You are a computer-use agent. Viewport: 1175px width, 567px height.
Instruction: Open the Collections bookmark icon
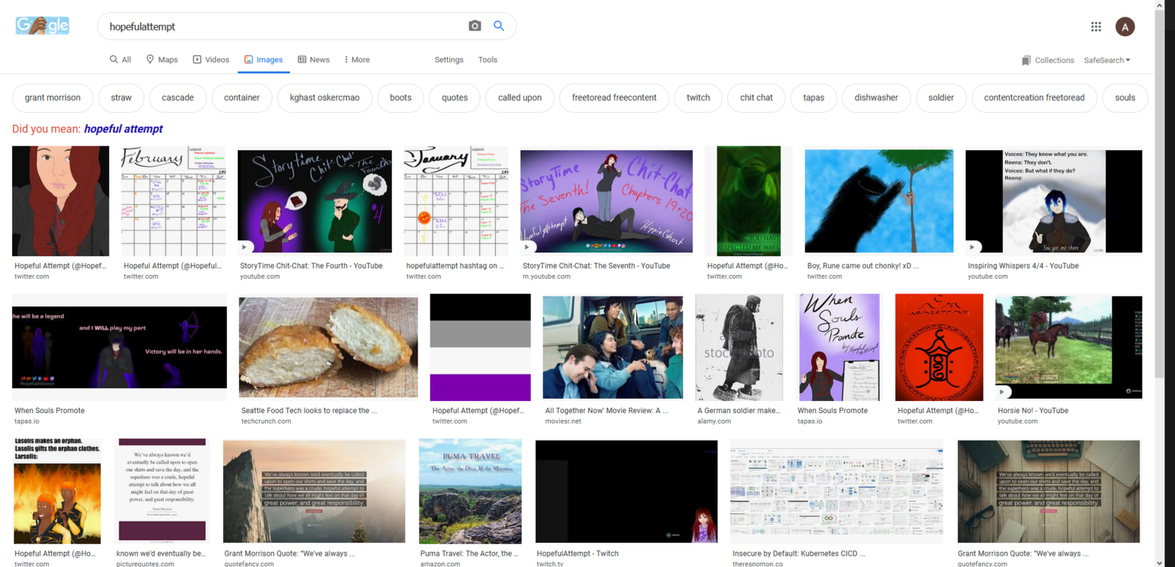tap(1026, 60)
